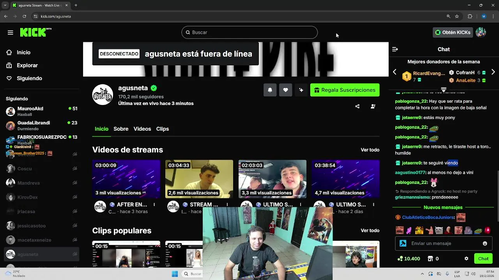The height and width of the screenshot is (280, 499).
Task: Open the browser tab search dropdown
Action: tap(5, 5)
